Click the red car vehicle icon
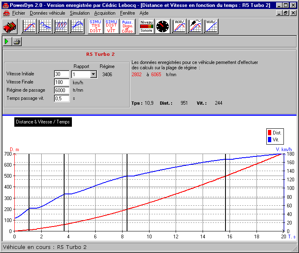 pos(10,27)
